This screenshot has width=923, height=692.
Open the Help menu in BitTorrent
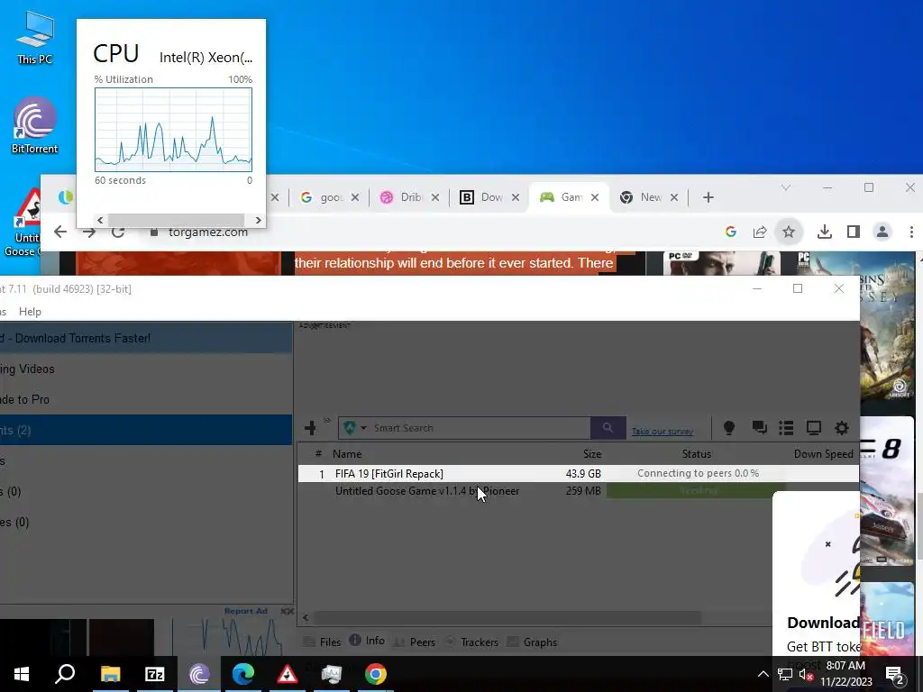(x=30, y=312)
